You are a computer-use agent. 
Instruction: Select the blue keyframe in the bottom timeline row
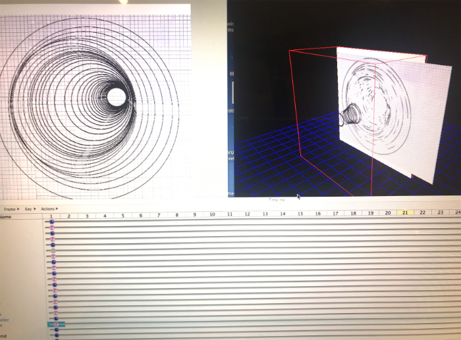click(x=56, y=336)
